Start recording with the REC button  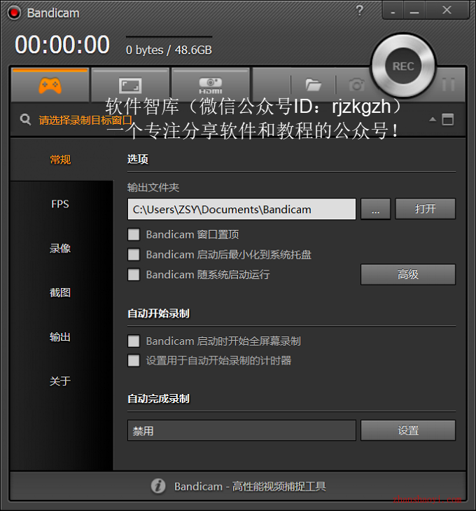coord(403,66)
